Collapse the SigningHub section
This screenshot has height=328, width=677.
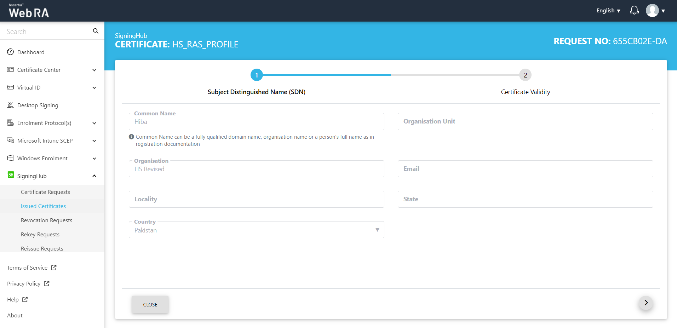coord(94,176)
